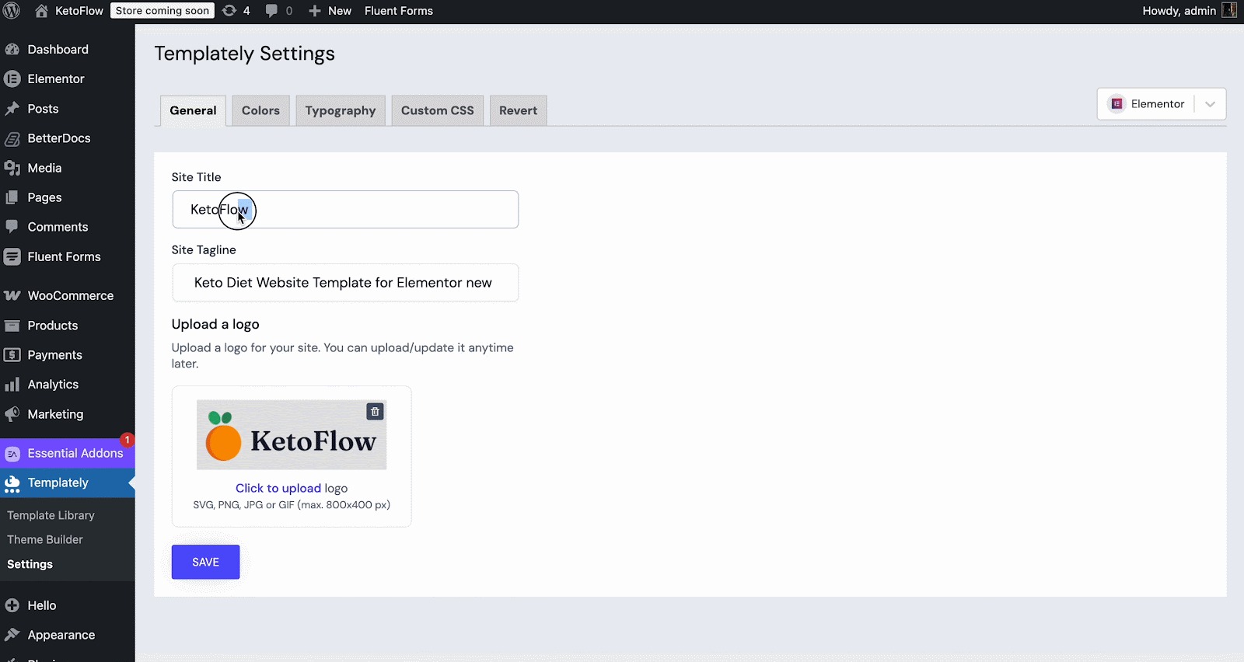Click the Templately cloud icon

[x=12, y=483]
